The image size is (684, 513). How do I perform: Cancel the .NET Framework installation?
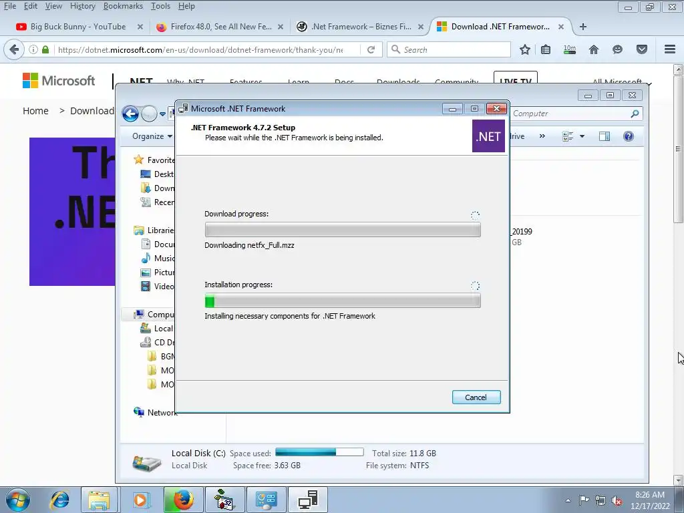coord(476,397)
